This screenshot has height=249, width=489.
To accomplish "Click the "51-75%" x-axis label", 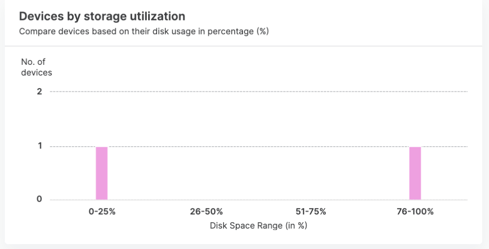I will [311, 212].
